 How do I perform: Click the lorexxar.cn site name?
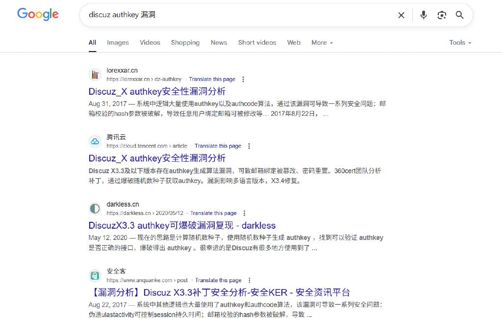click(x=122, y=71)
